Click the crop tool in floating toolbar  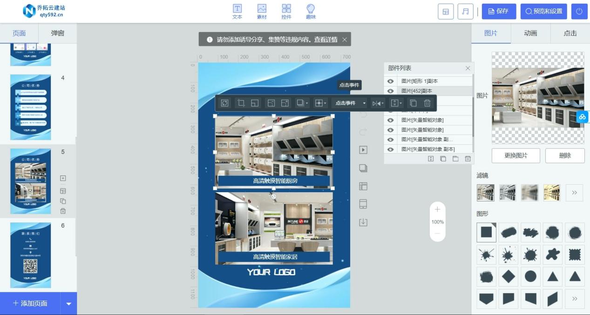pos(241,103)
